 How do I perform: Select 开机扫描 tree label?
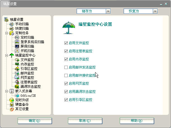click(x=27, y=51)
